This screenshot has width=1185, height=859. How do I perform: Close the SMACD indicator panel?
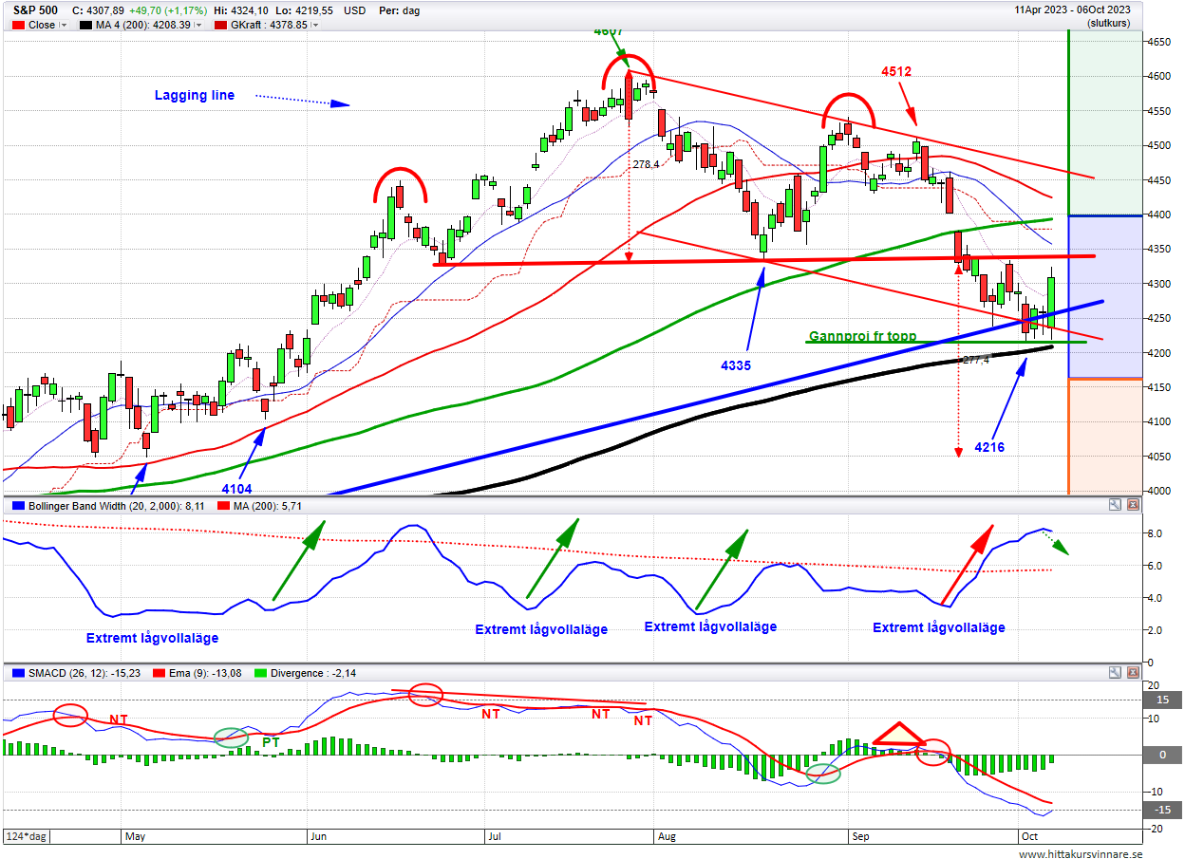pyautogui.click(x=1133, y=672)
